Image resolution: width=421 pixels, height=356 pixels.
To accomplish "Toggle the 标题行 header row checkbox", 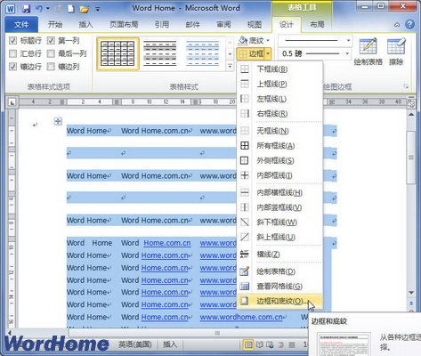I will click(12, 40).
